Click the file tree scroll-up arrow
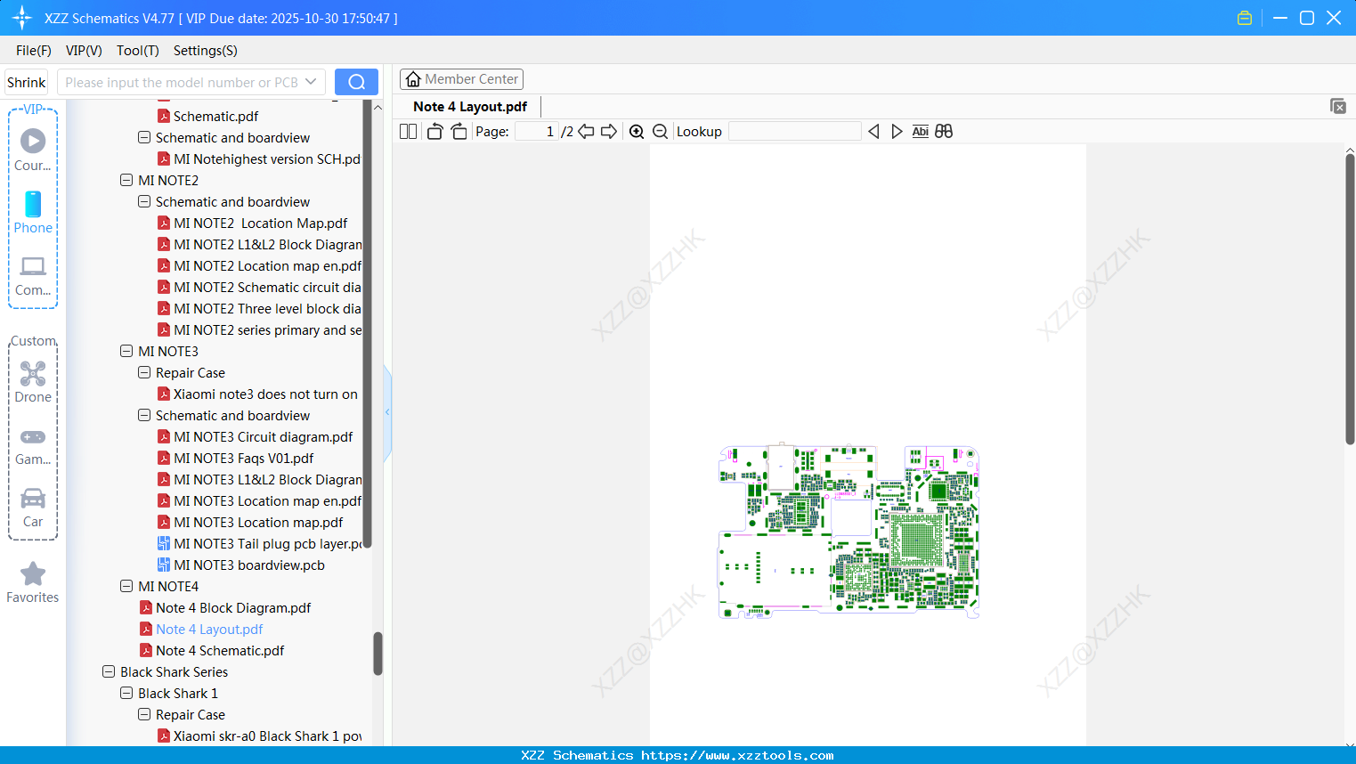1356x764 pixels. (378, 108)
